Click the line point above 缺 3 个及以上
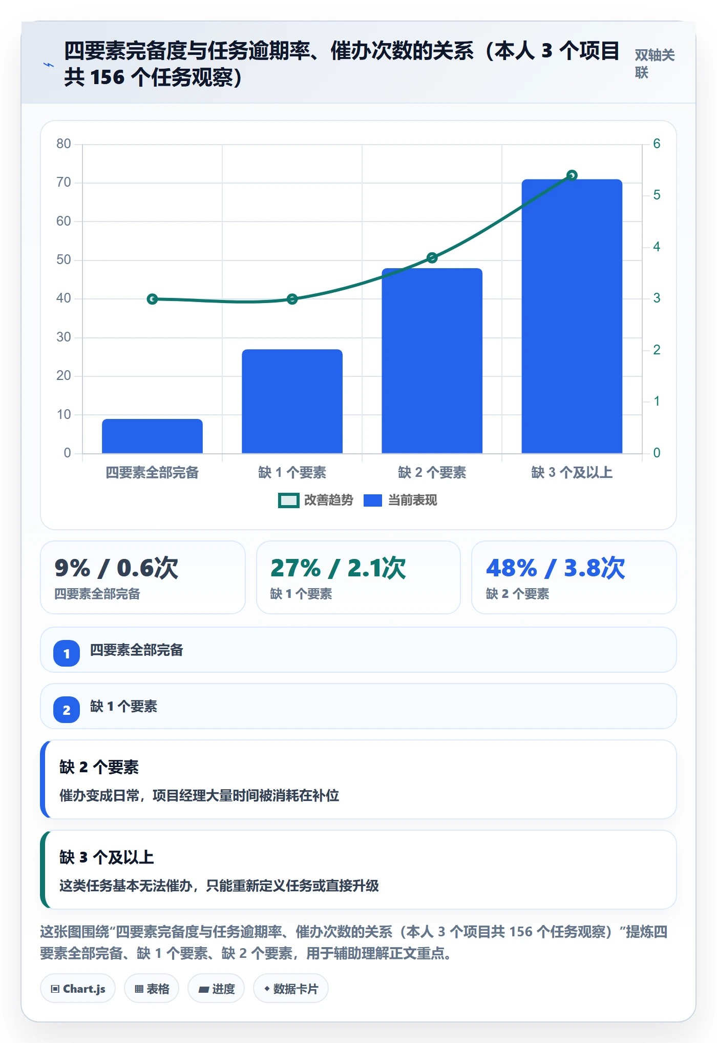This screenshot has width=717, height=1043. point(572,175)
